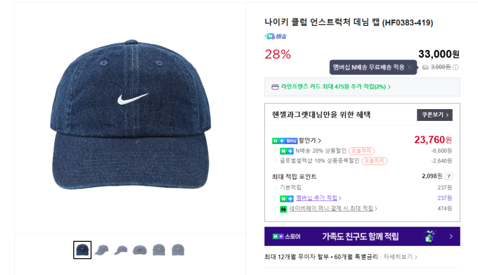
Task: Open the arrow on the 가족도 친구도 banner
Action: [x=451, y=237]
